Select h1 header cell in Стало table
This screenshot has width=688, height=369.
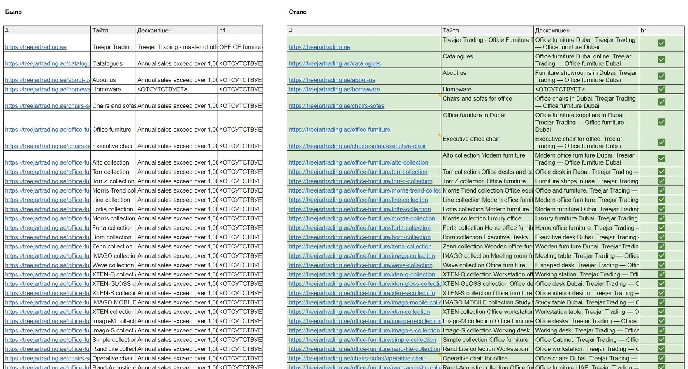pos(662,30)
